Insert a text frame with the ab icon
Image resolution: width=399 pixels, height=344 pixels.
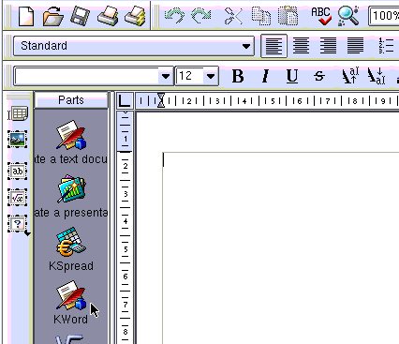(x=18, y=171)
